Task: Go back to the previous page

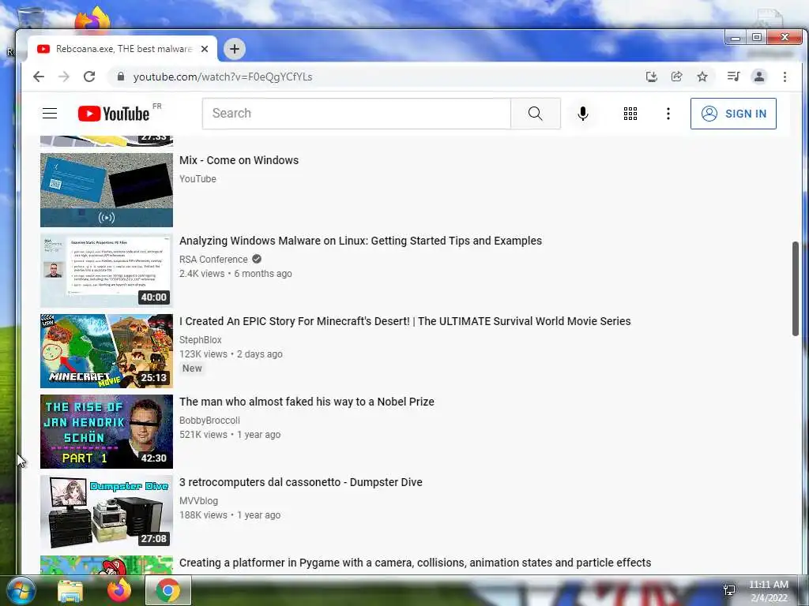Action: (x=39, y=77)
